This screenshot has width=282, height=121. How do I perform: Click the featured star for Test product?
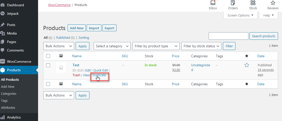247,65
